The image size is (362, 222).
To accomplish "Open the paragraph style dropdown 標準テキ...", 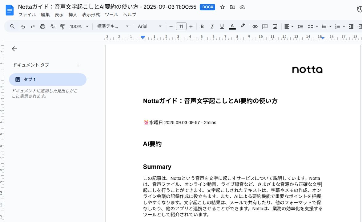I will [x=113, y=27].
